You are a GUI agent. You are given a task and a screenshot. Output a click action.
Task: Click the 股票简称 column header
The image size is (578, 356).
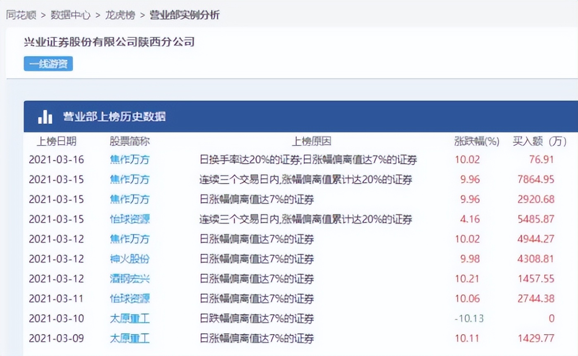(130, 141)
